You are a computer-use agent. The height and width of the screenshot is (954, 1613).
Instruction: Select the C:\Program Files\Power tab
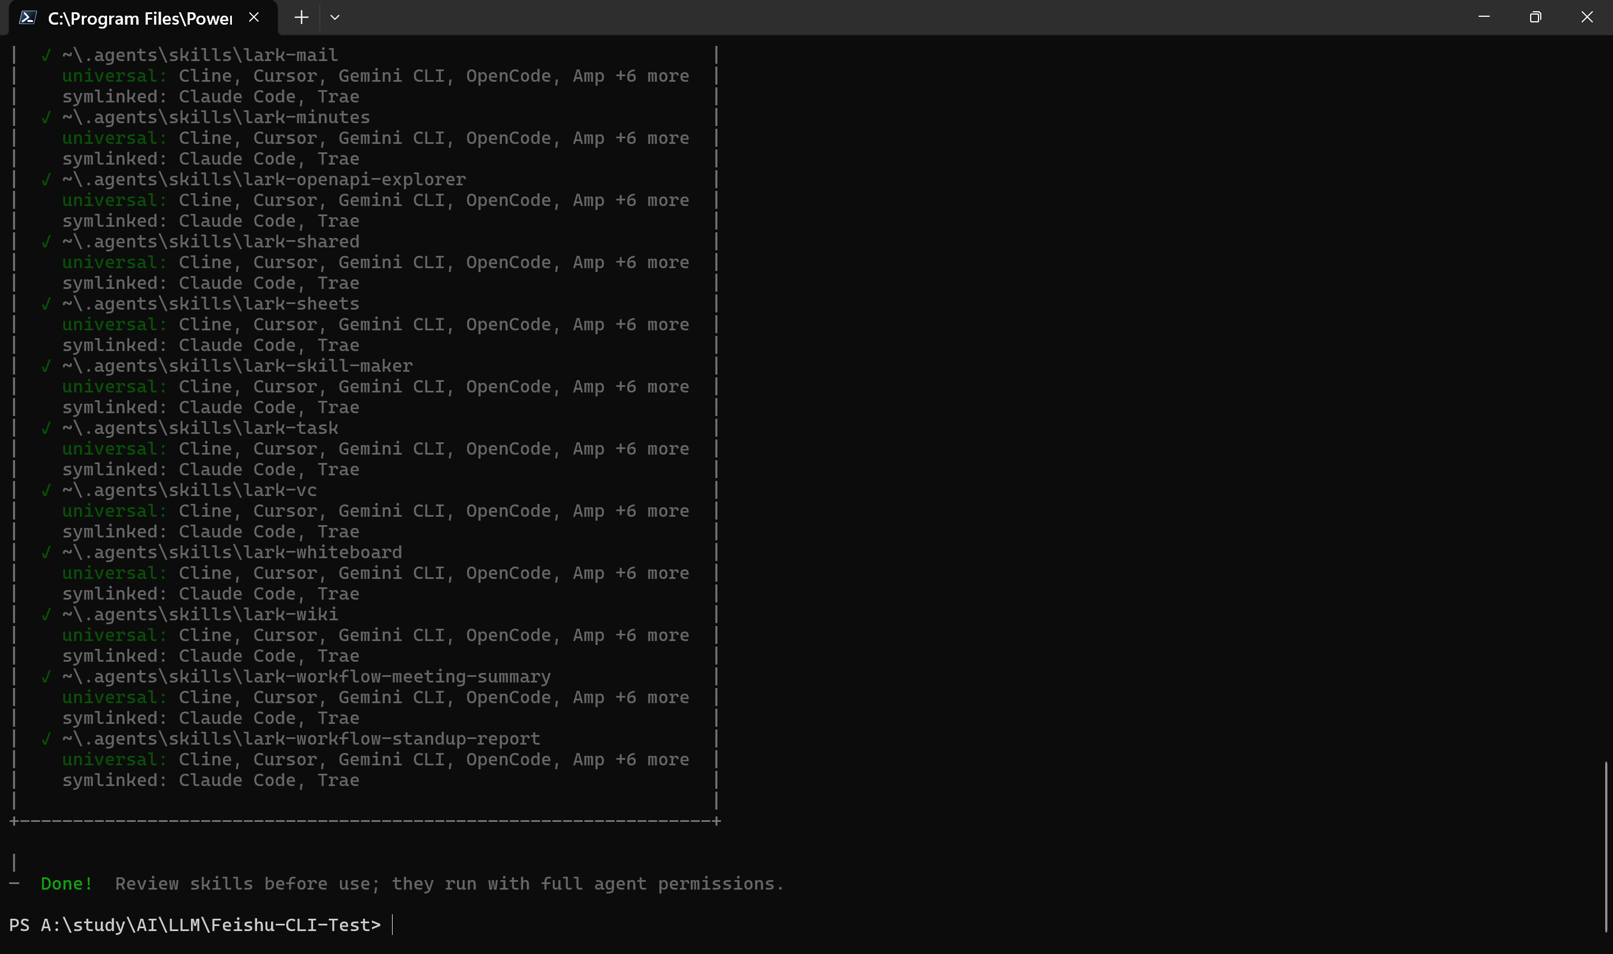143,18
